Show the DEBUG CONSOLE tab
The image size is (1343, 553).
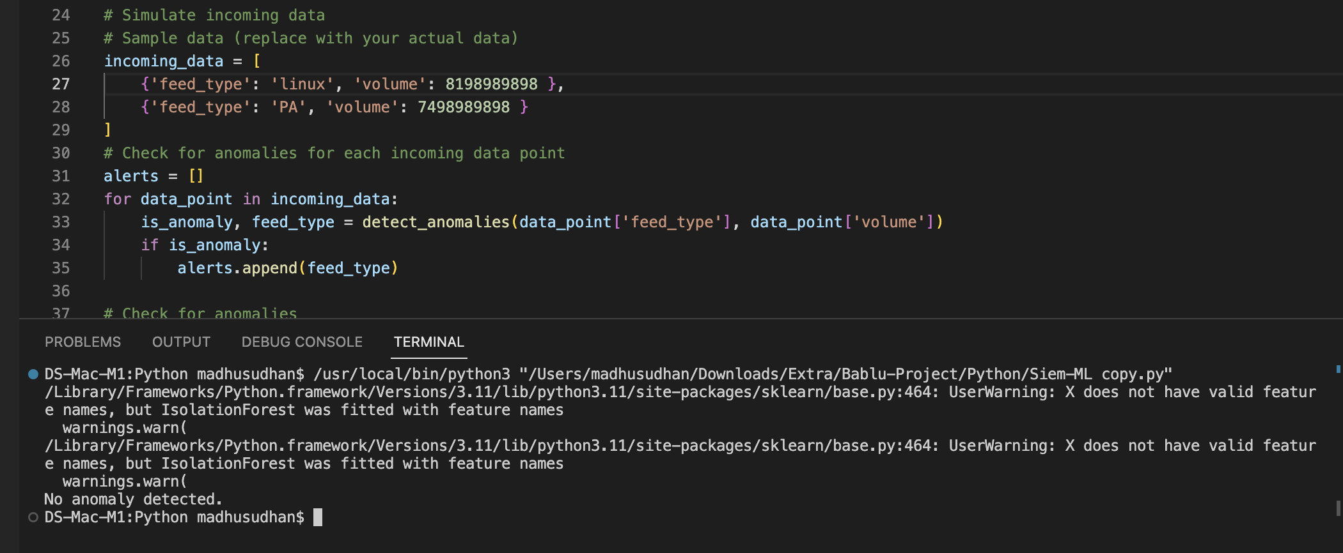pyautogui.click(x=302, y=342)
